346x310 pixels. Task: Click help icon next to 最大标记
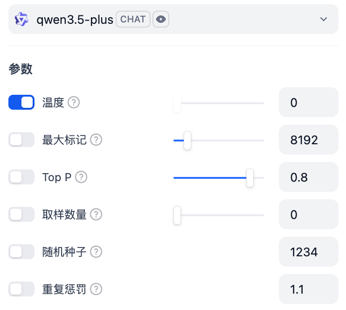pos(96,140)
